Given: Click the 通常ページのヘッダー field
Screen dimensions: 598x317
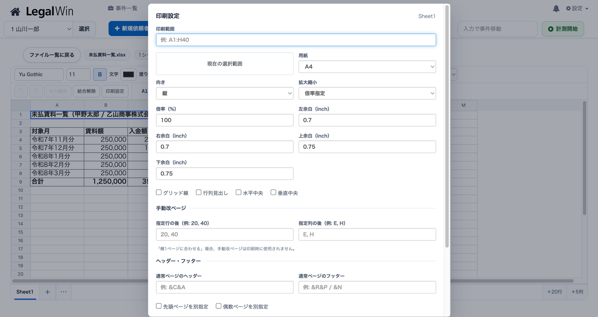Looking at the screenshot, I should click(225, 287).
